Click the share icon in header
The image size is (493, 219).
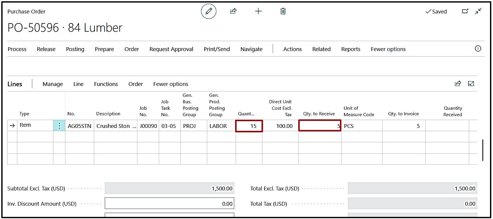point(233,11)
